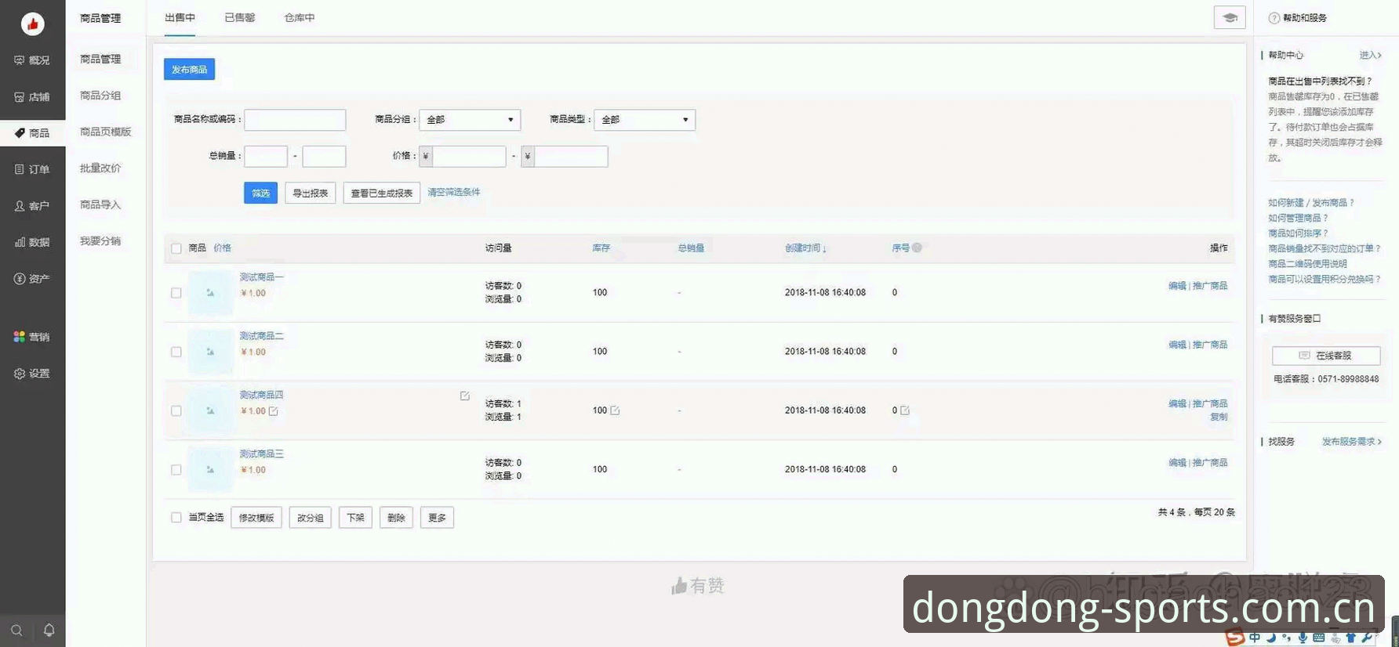Click the Youzan red logo icon
The height and width of the screenshot is (647, 1399).
tap(32, 23)
